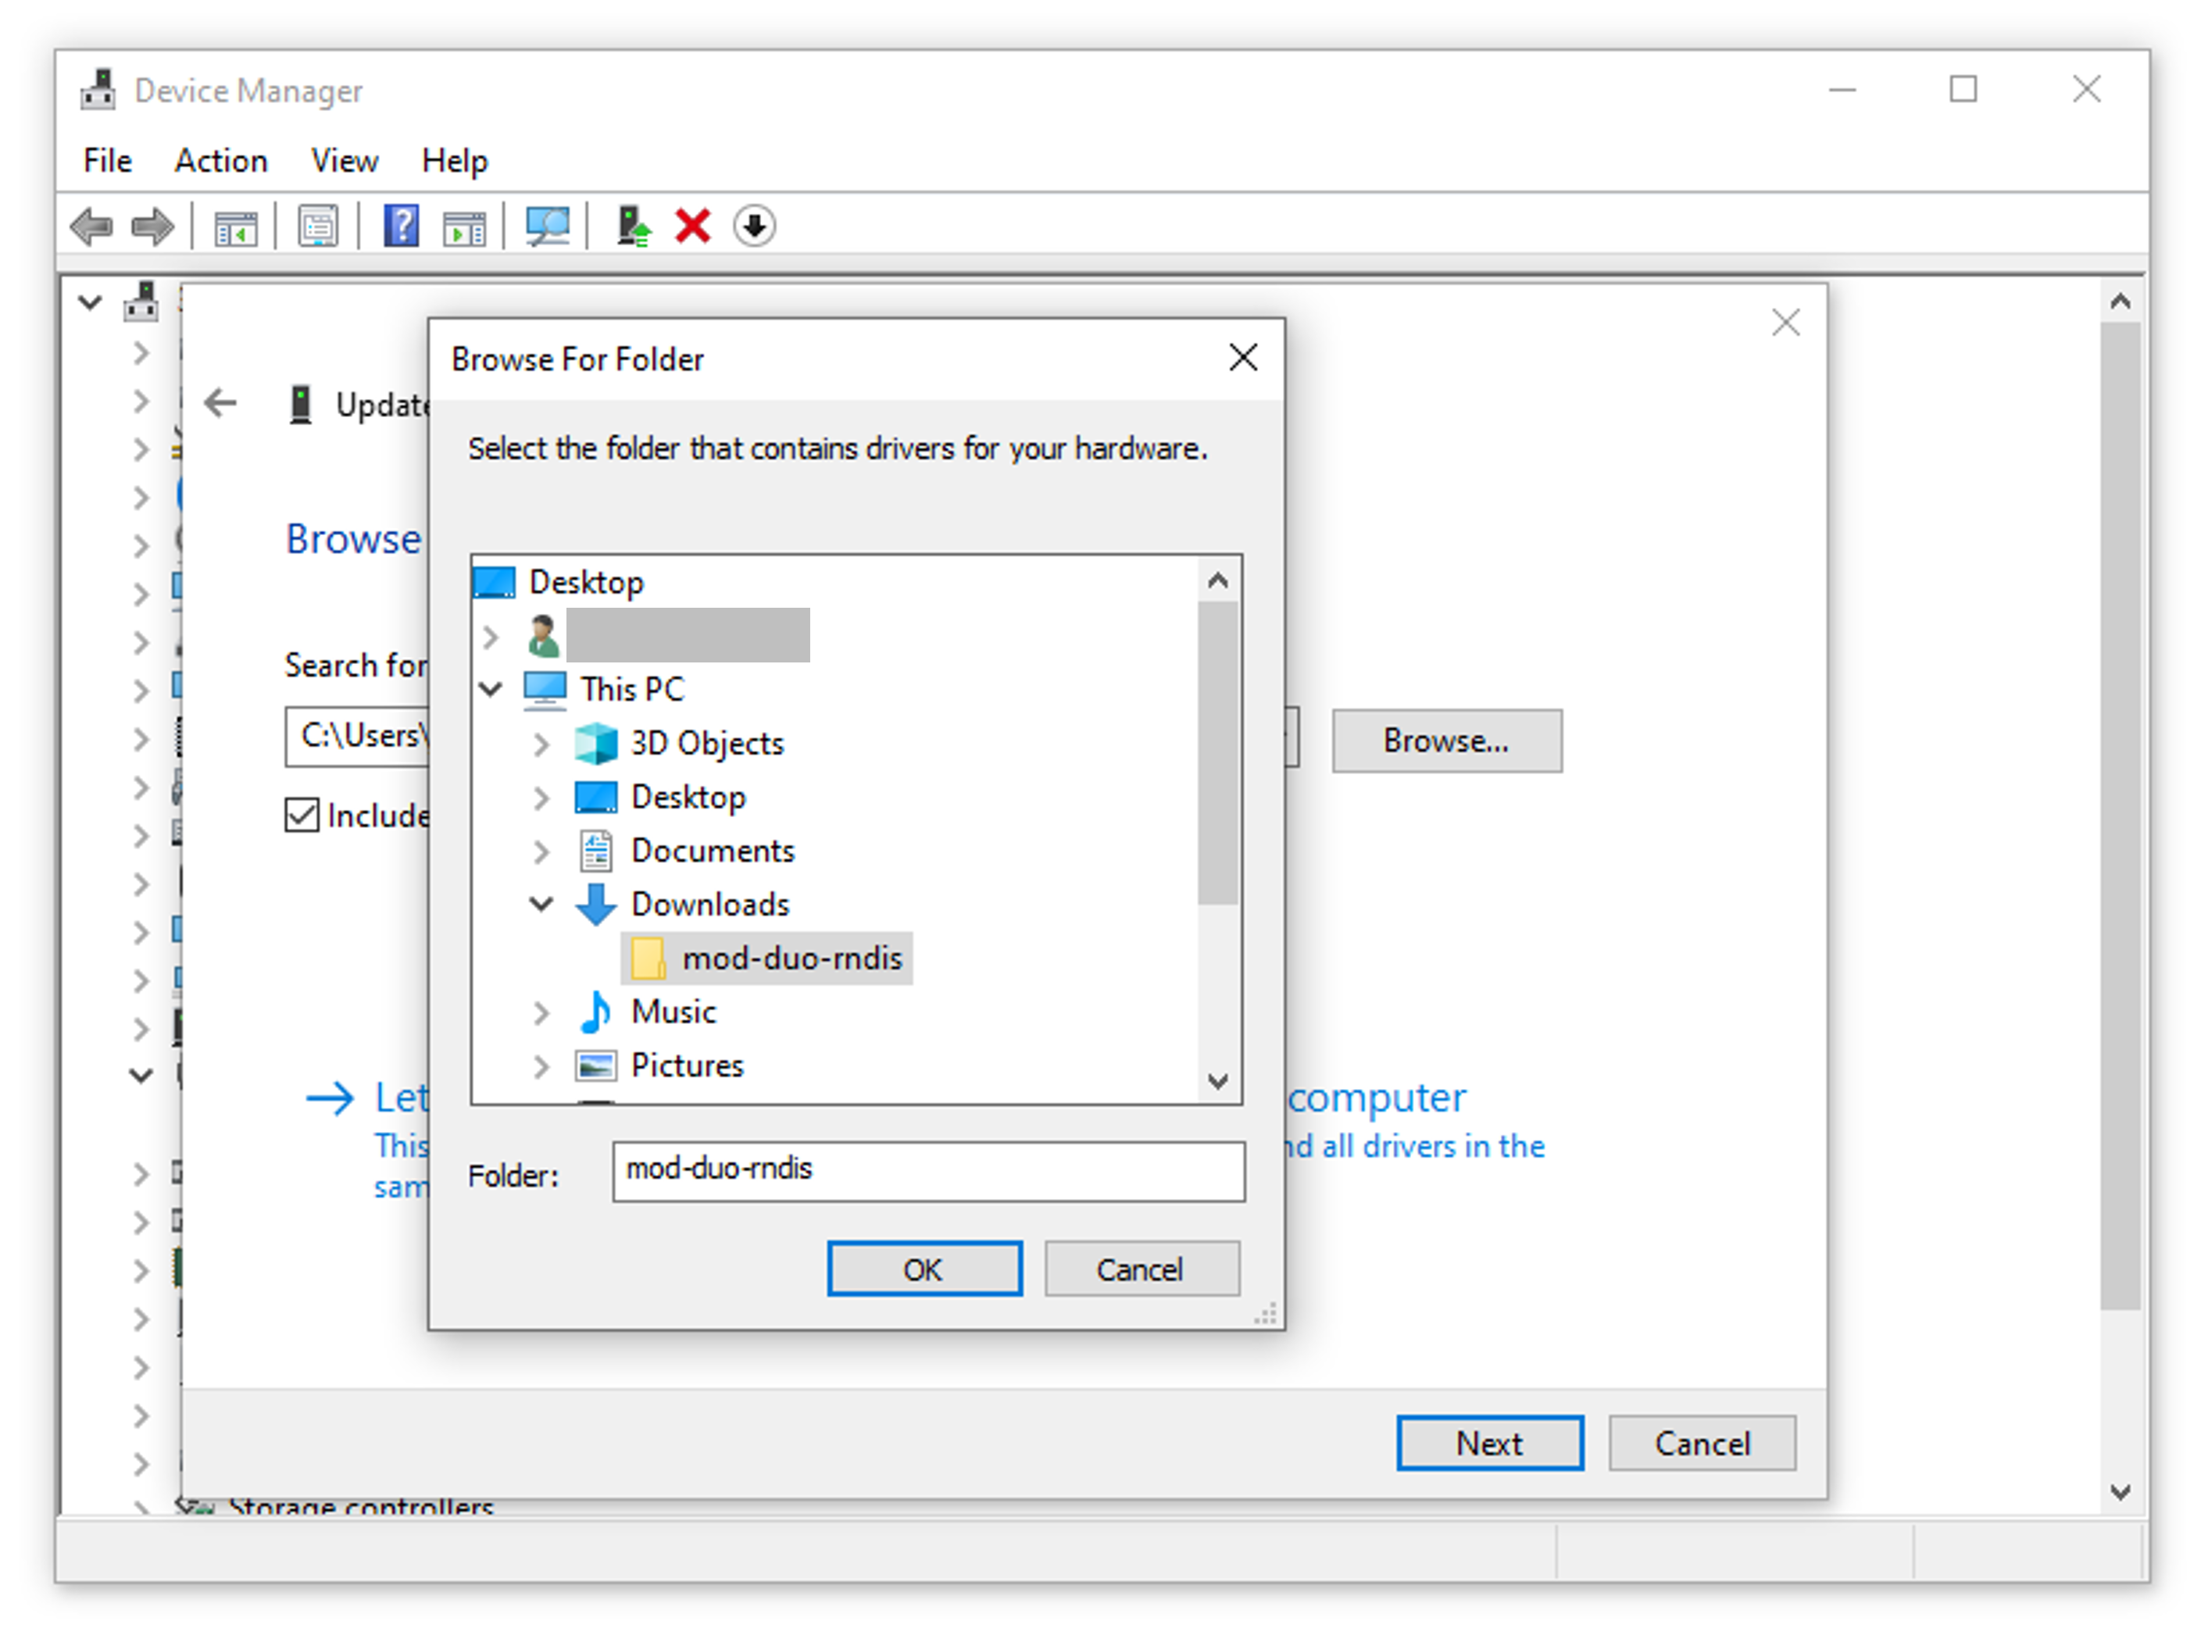Click the Disable device toolbar icon

753,227
